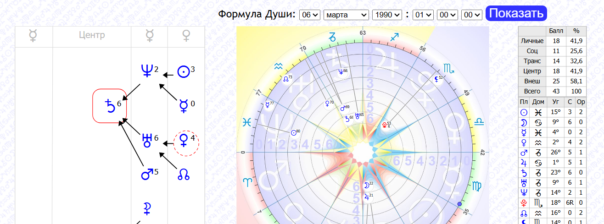Screen dimensions: 604x224
Task: Click the 6R cell in Pluto row
Action: coord(570,203)
